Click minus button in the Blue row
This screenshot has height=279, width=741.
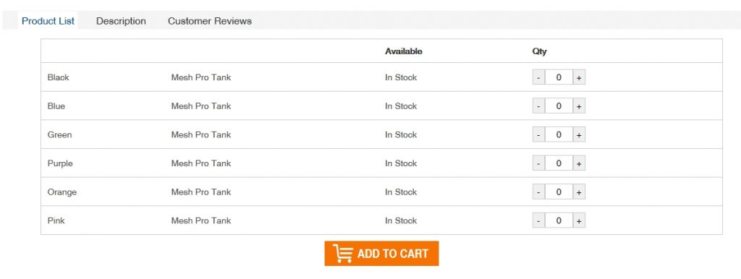pos(538,106)
